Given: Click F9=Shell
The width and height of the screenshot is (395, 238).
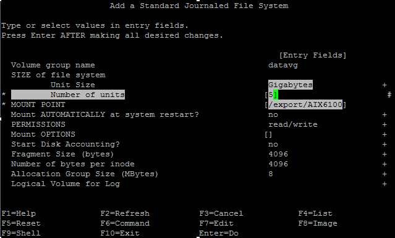Looking at the screenshot, I should tap(21, 233).
